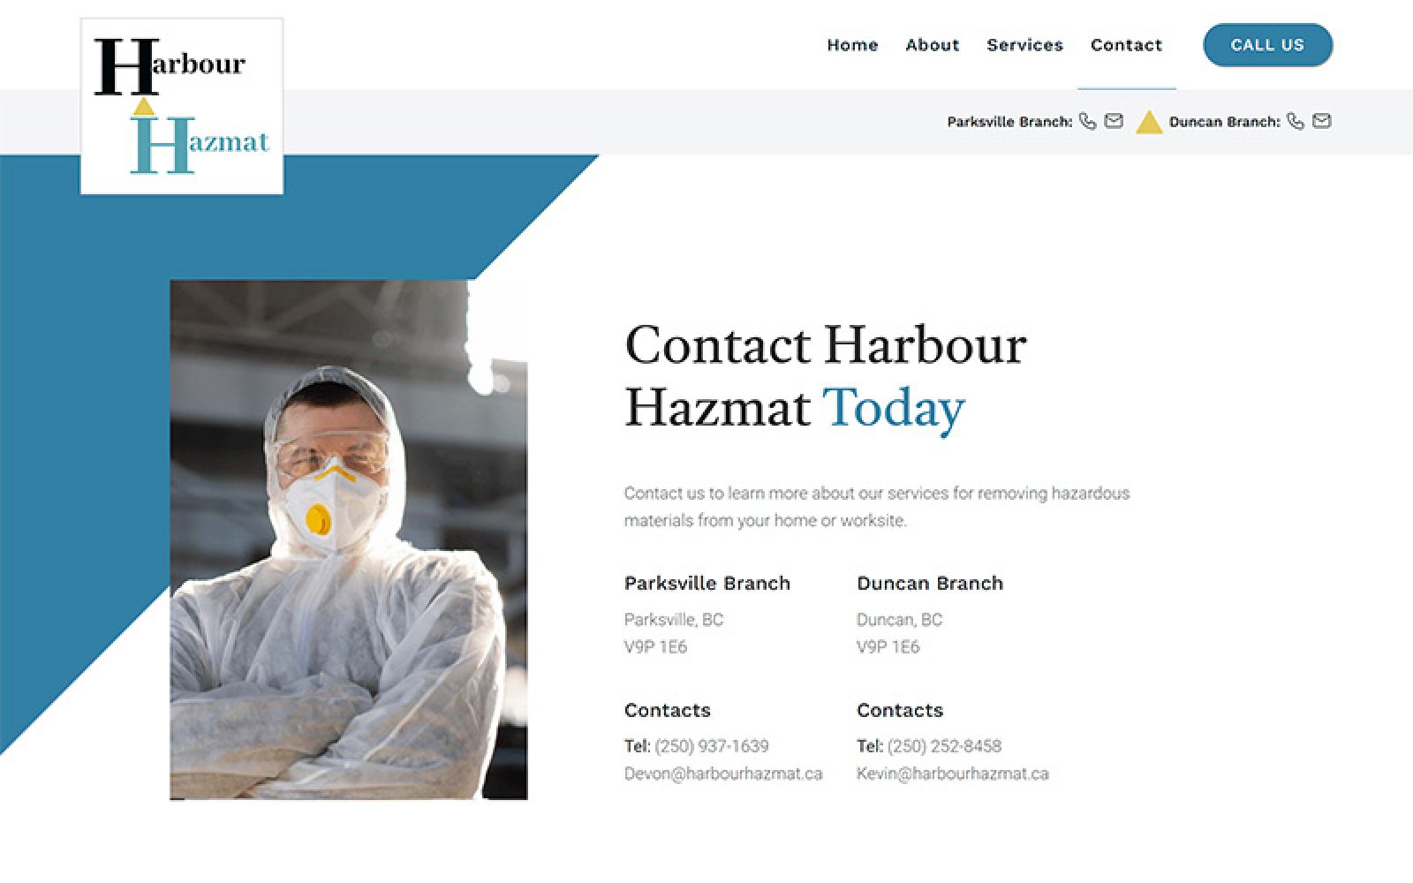Go to the Services menu item
1413x883 pixels.
click(x=1024, y=45)
